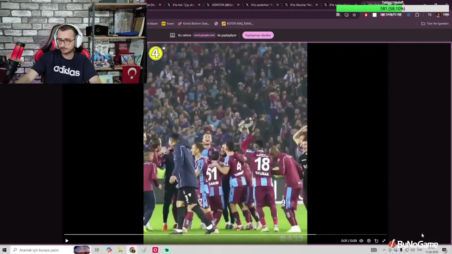Open the Chrome profile avatar
The height and width of the screenshot is (254, 452).
(438, 15)
